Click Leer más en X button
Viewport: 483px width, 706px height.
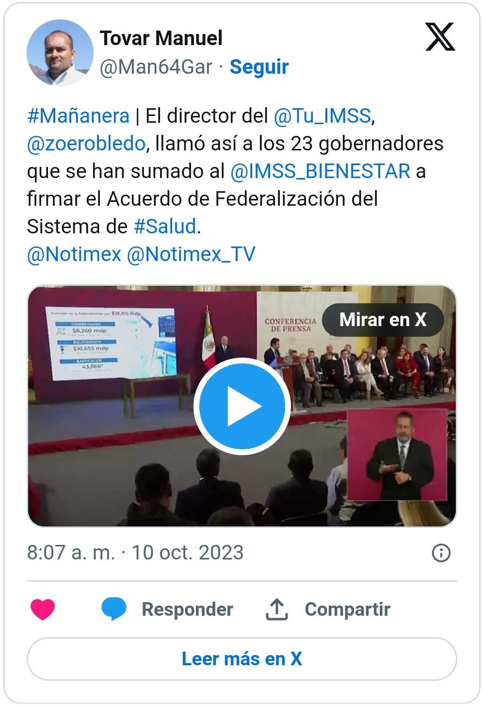[242, 659]
